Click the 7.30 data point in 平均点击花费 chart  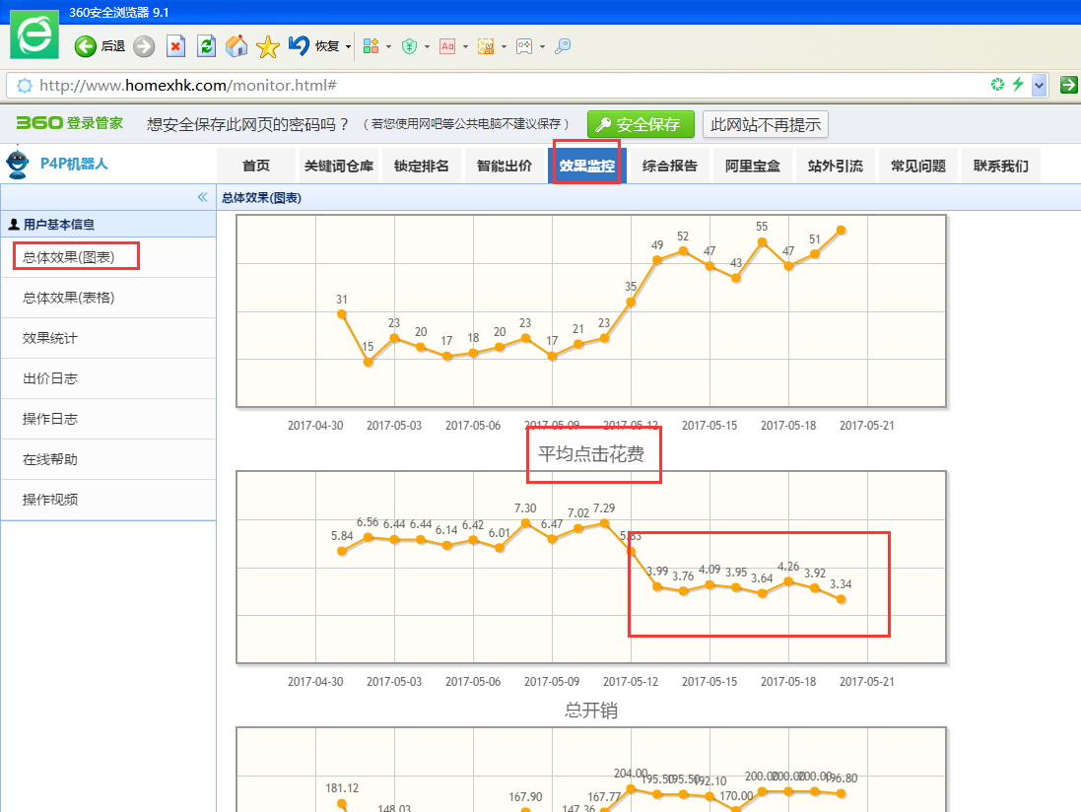pos(525,523)
